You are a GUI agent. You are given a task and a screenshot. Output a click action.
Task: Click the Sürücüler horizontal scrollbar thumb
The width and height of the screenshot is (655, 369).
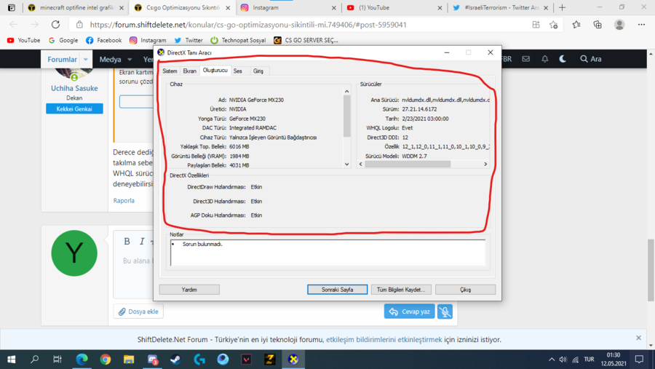click(408, 164)
